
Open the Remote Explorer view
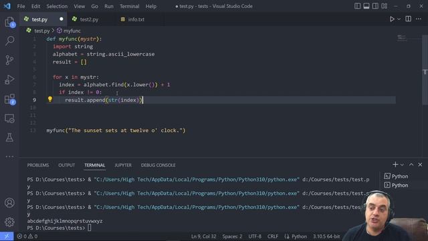click(x=9, y=118)
